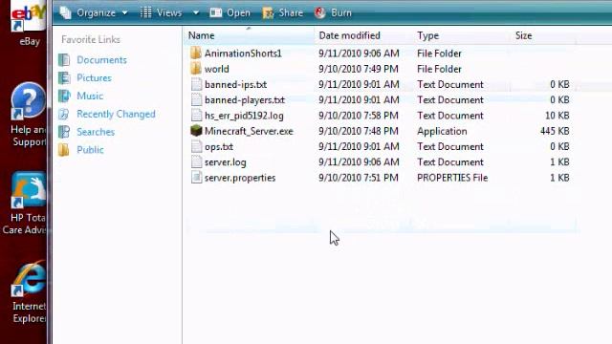The height and width of the screenshot is (344, 612).
Task: Select AnimationShorts1 file name
Action: pos(243,54)
